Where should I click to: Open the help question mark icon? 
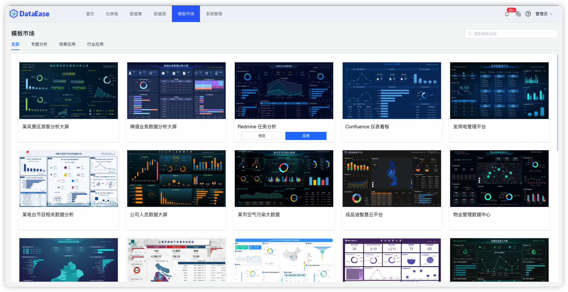[528, 14]
